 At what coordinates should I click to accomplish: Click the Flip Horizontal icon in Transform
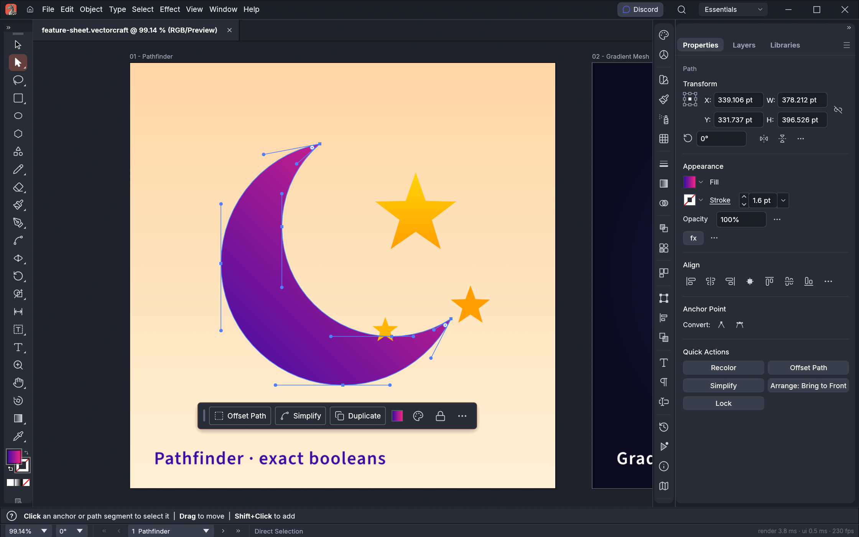(x=764, y=139)
